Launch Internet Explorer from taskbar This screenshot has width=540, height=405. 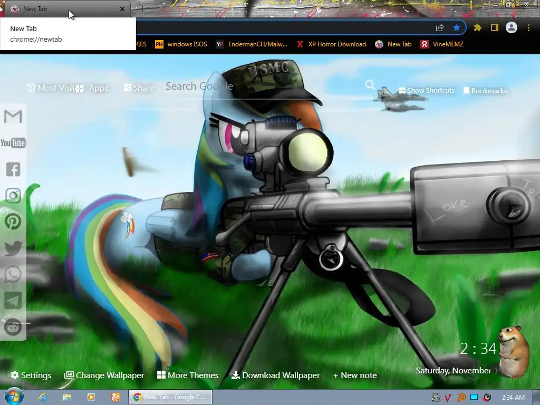pyautogui.click(x=43, y=398)
